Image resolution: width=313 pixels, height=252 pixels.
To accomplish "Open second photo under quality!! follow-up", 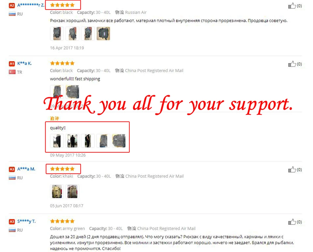I will [72, 141].
